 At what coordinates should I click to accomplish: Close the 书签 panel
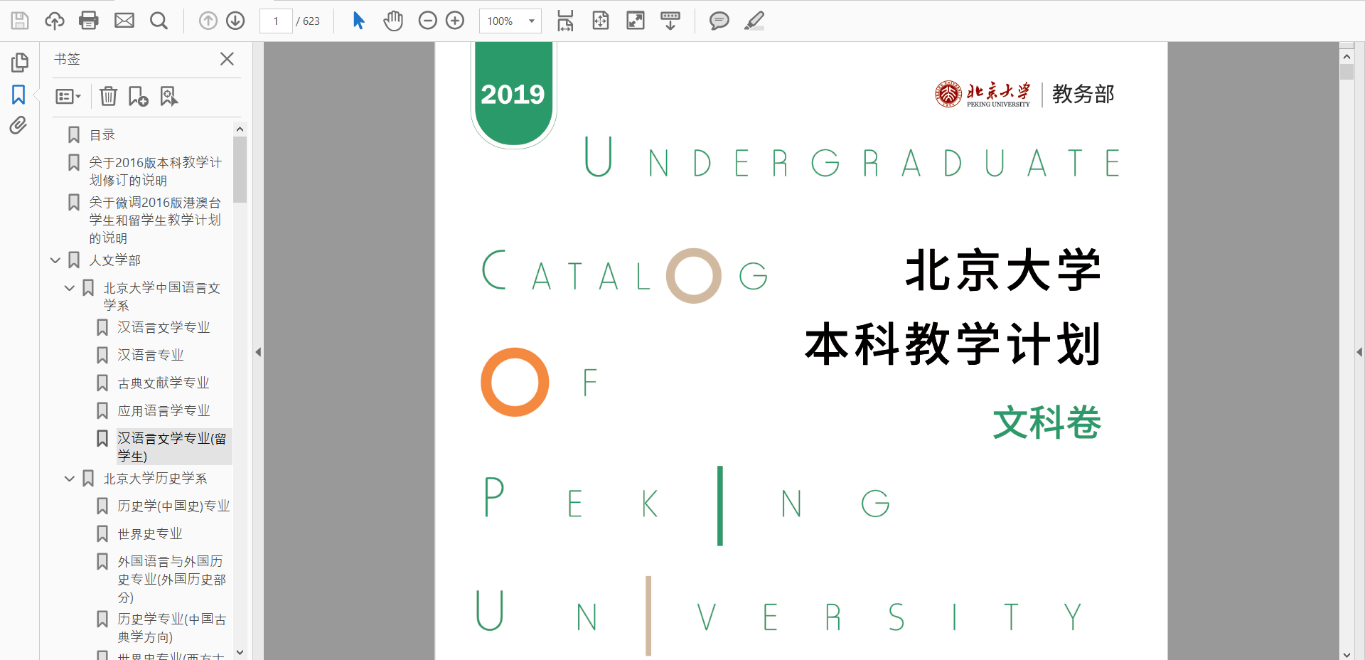coord(227,59)
